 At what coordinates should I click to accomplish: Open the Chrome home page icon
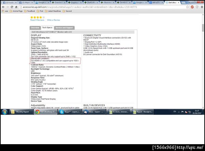(x=16, y=7)
